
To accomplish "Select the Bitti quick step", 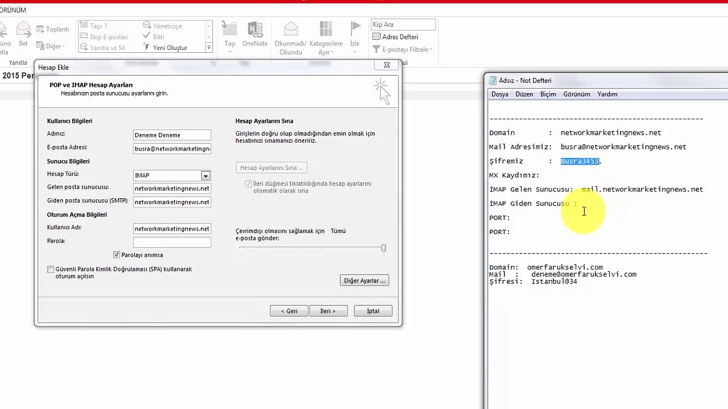I will [154, 37].
